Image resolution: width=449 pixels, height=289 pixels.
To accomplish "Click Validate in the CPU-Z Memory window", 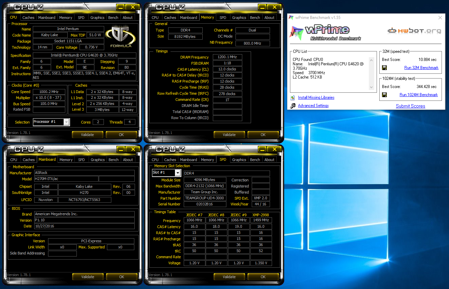I will pos(229,135).
